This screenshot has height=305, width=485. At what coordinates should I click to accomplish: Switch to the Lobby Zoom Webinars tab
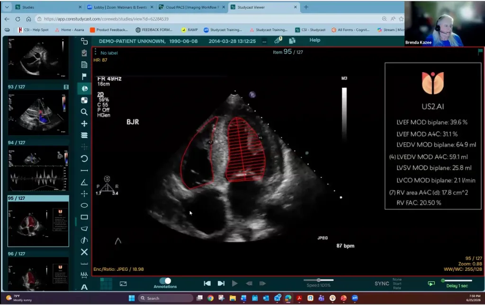120,7
